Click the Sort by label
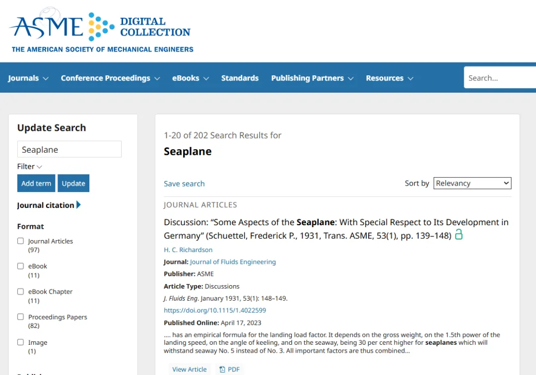The width and height of the screenshot is (536, 375). pos(417,183)
